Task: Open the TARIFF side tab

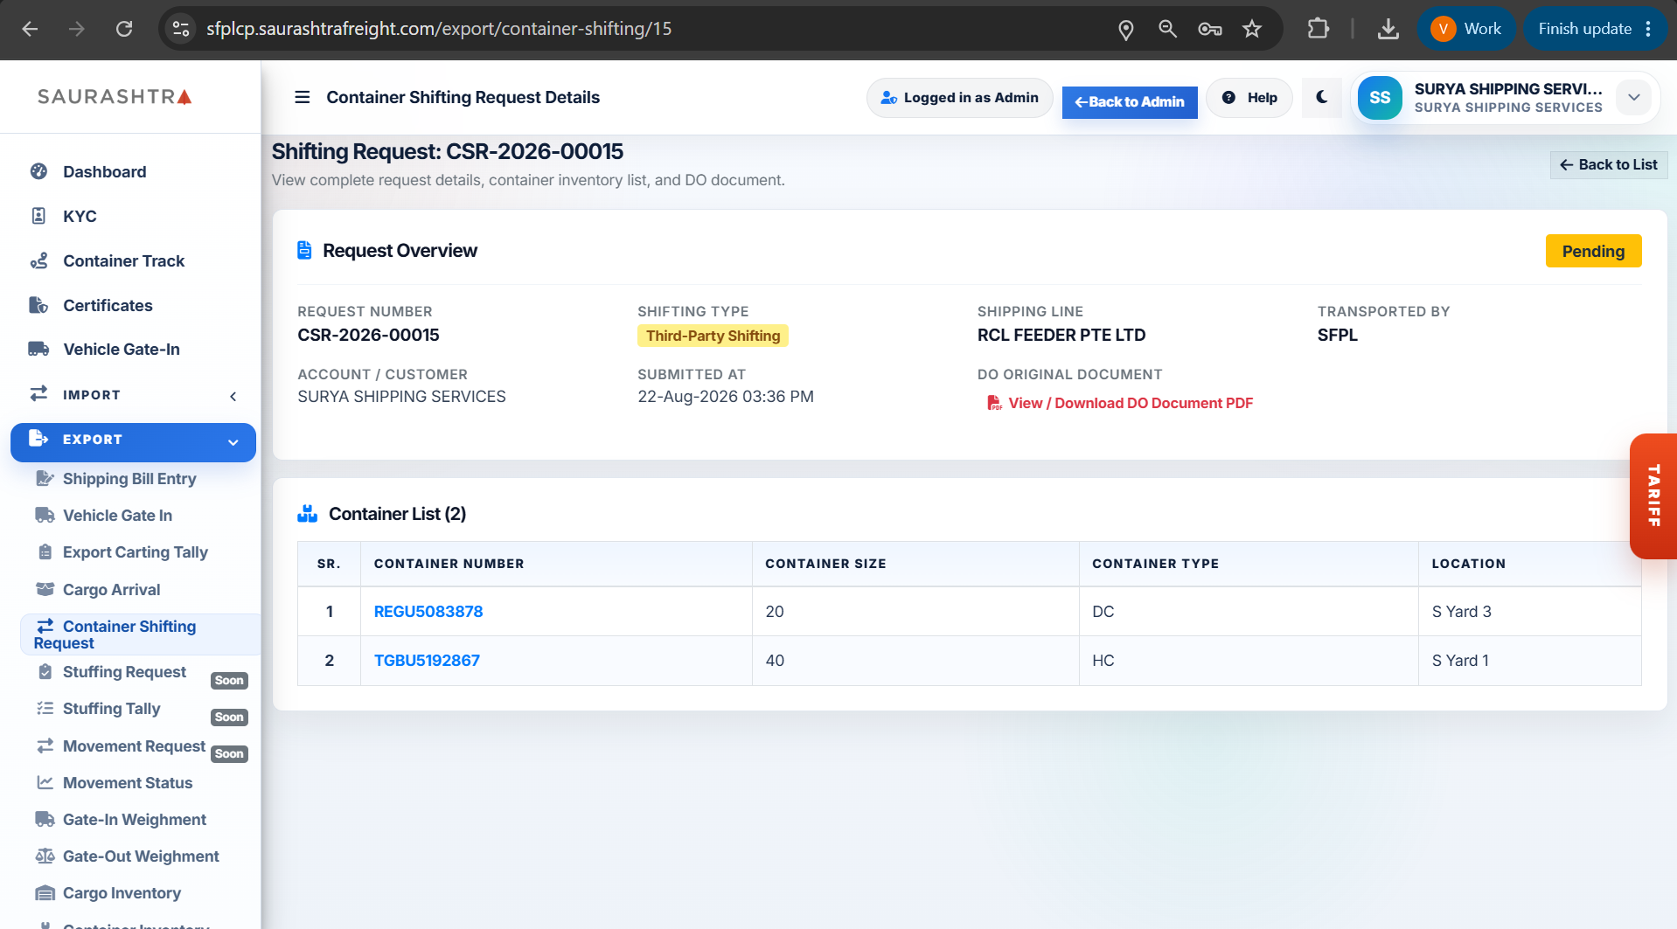Action: click(x=1653, y=496)
